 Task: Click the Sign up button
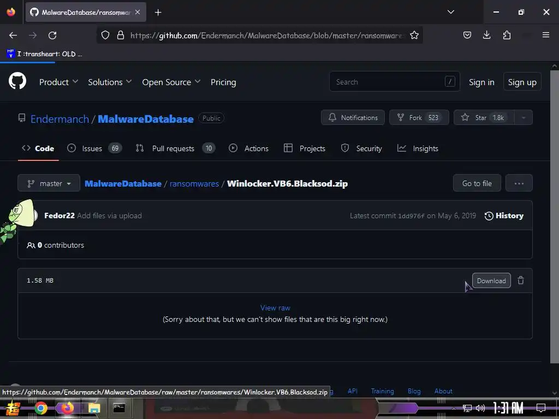coord(522,82)
